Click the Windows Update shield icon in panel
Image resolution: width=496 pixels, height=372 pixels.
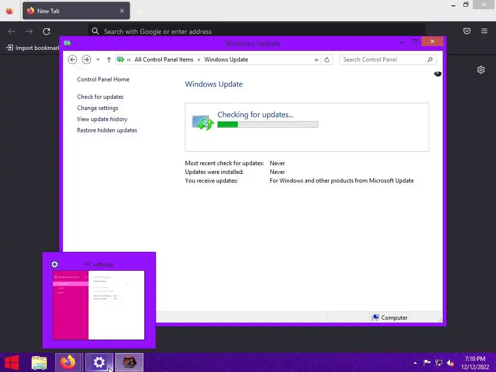click(203, 123)
